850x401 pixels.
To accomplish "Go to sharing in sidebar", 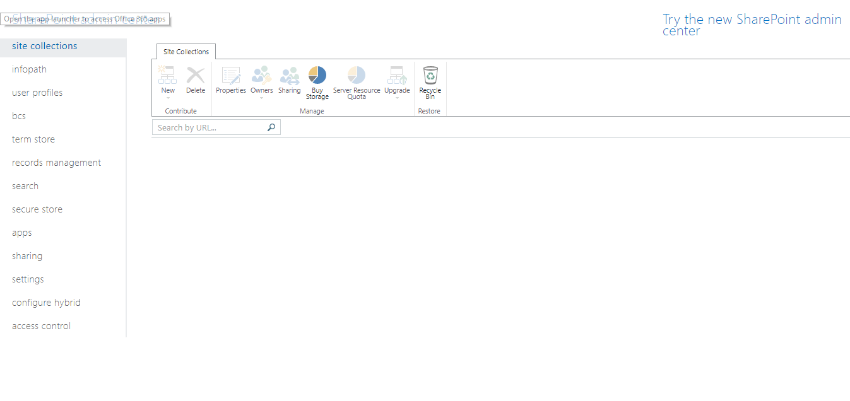I will coord(27,256).
